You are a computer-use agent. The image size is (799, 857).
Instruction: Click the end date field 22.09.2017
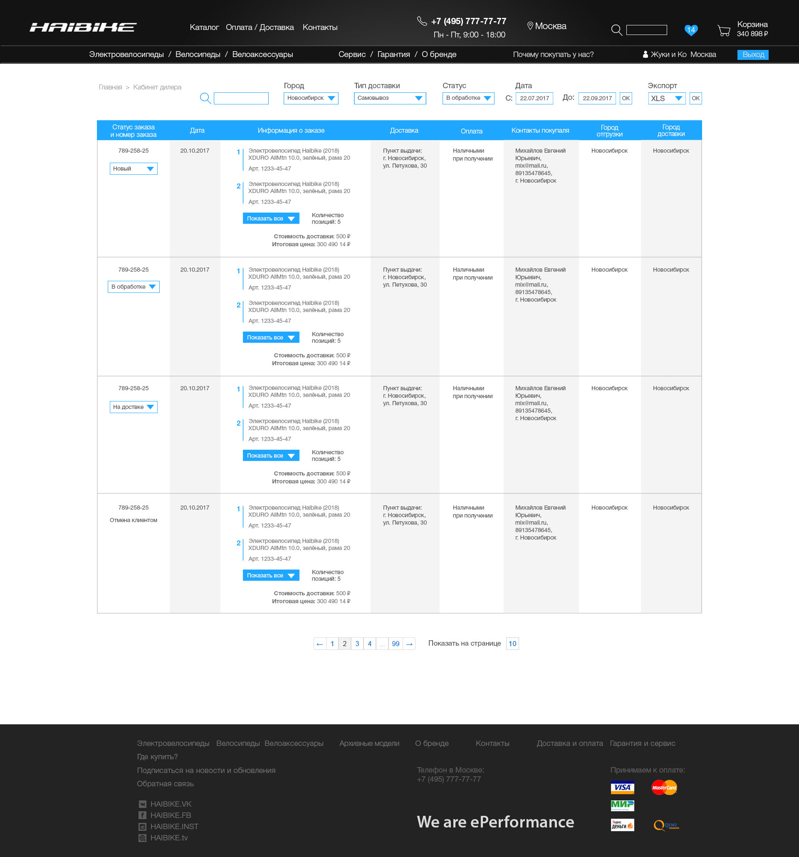click(597, 98)
